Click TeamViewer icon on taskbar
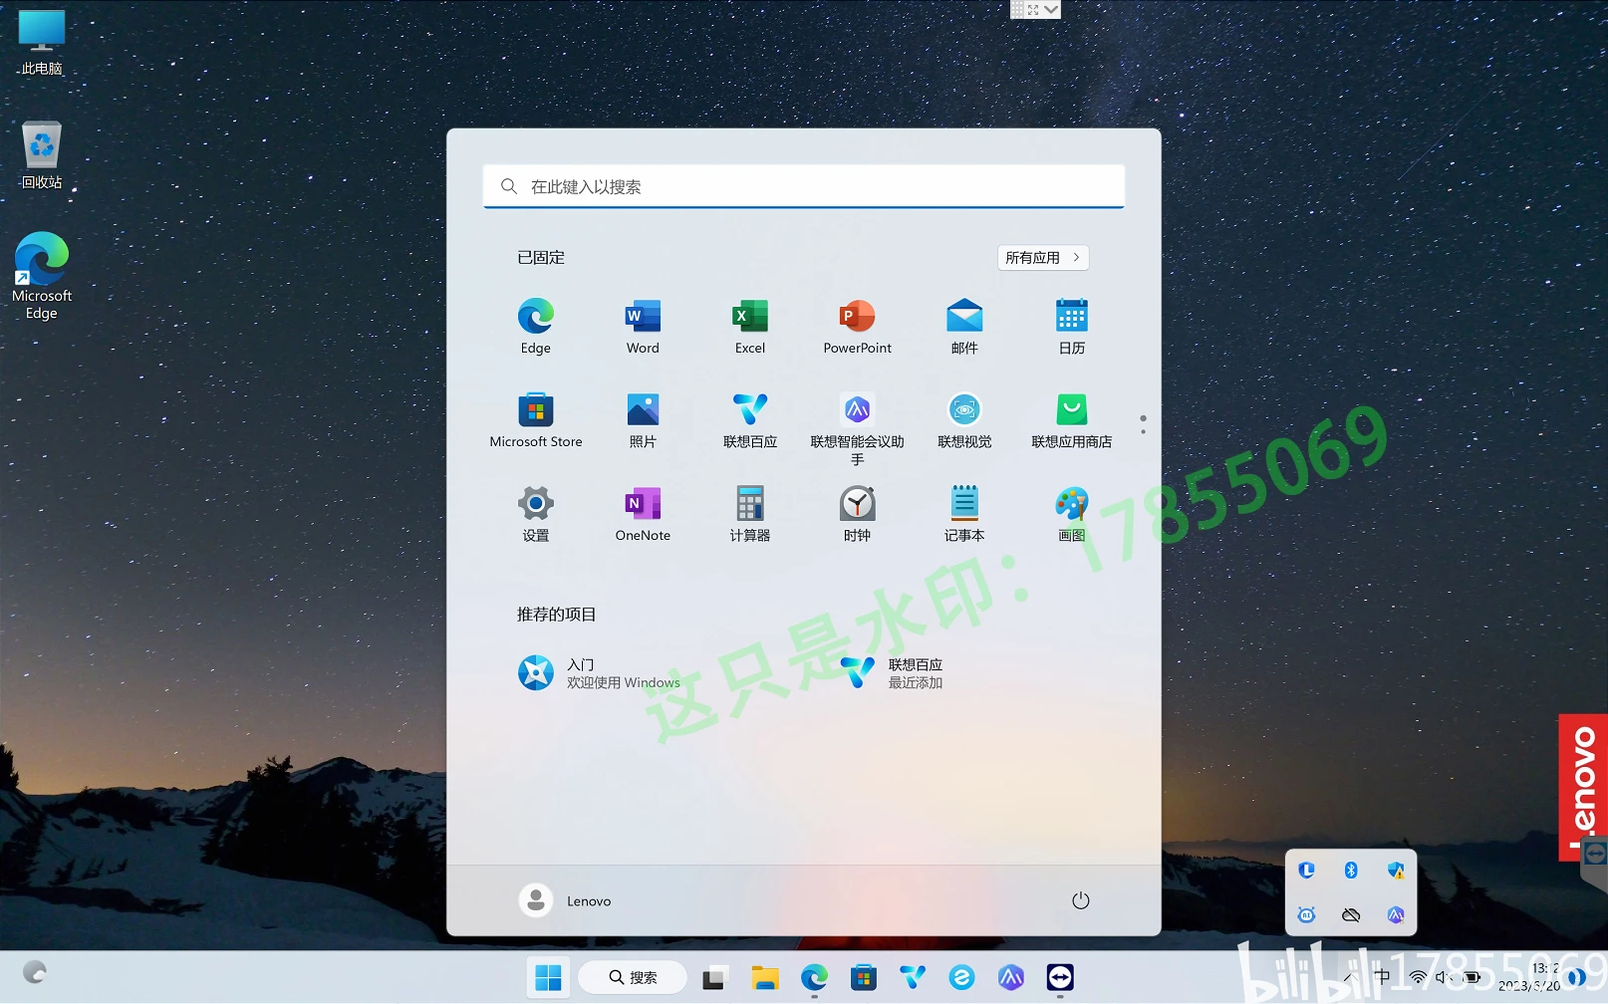The width and height of the screenshot is (1608, 1004). coord(1060,978)
